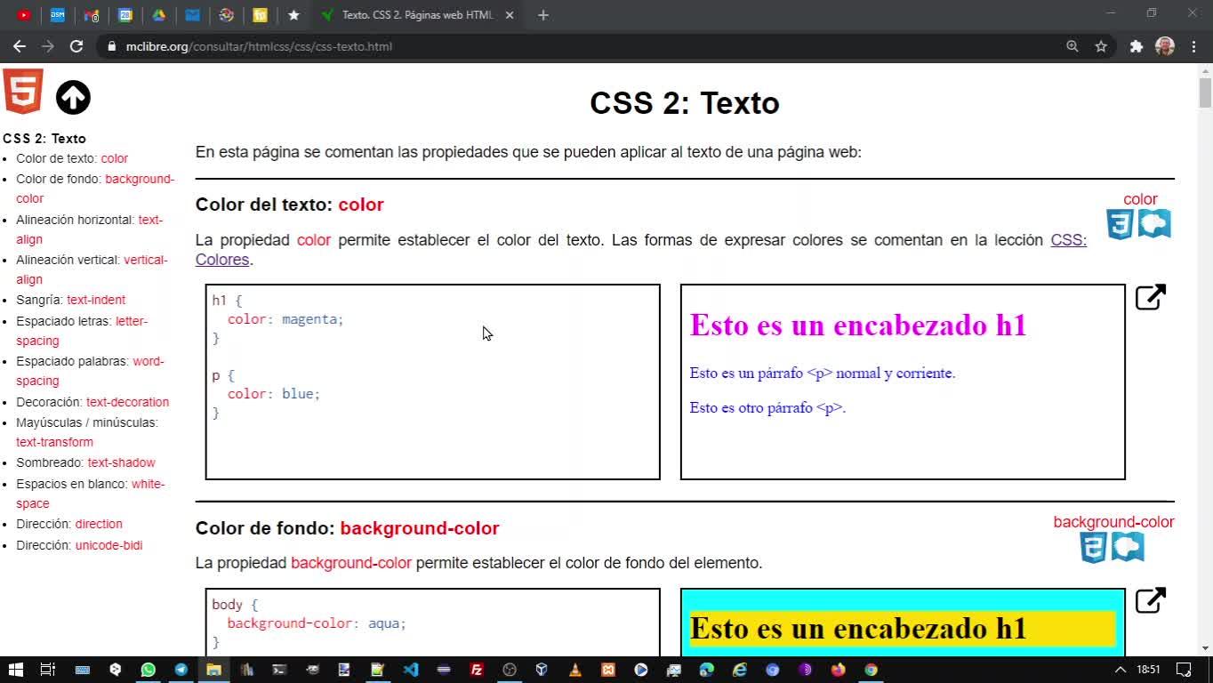Viewport: 1213px width, 683px height.
Task: Click the CSS3 shield icon under color
Action: point(1120,224)
